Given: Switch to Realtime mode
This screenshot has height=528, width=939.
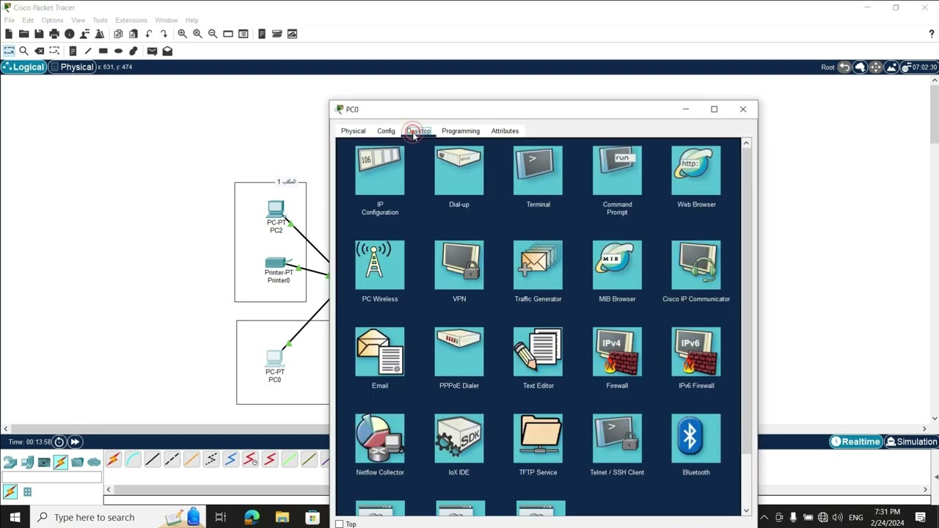Looking at the screenshot, I should click(x=855, y=441).
